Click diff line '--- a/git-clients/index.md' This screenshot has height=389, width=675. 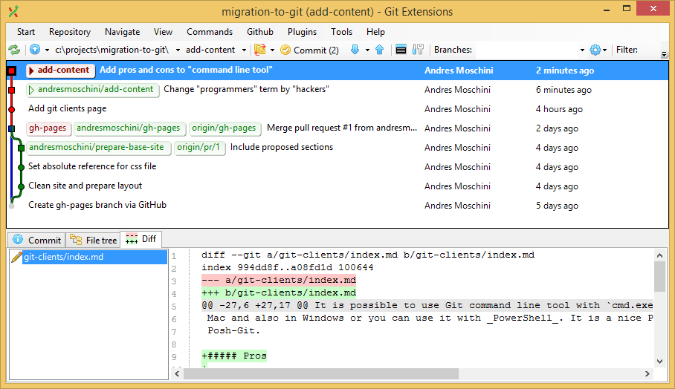[279, 281]
